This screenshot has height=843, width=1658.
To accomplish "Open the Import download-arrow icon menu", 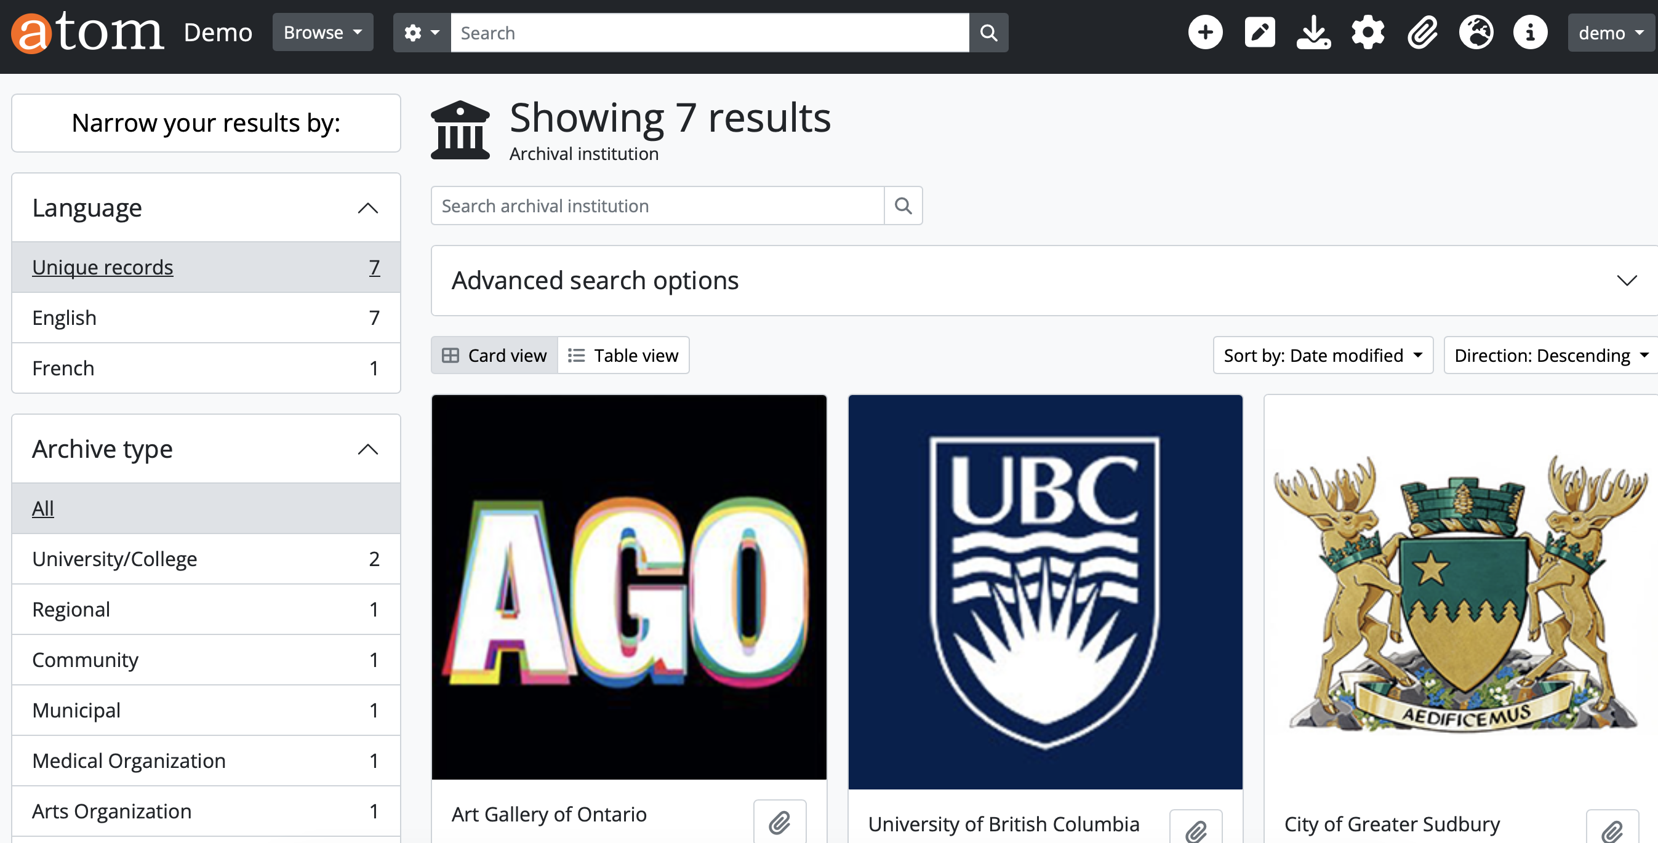I will (1313, 33).
